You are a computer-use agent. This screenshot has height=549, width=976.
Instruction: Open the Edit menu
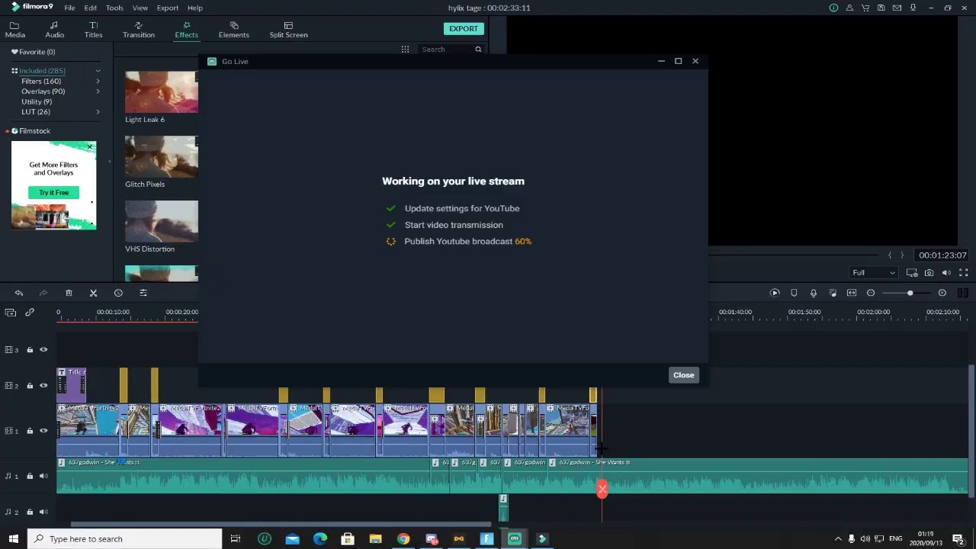90,8
